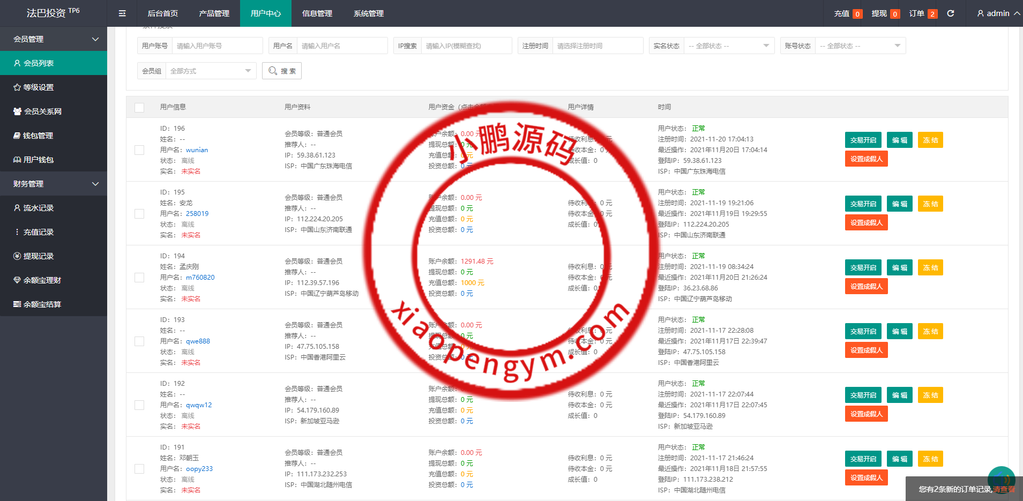Click 冻结 button for user ID 196
Viewport: 1023px width, 501px height.
930,140
